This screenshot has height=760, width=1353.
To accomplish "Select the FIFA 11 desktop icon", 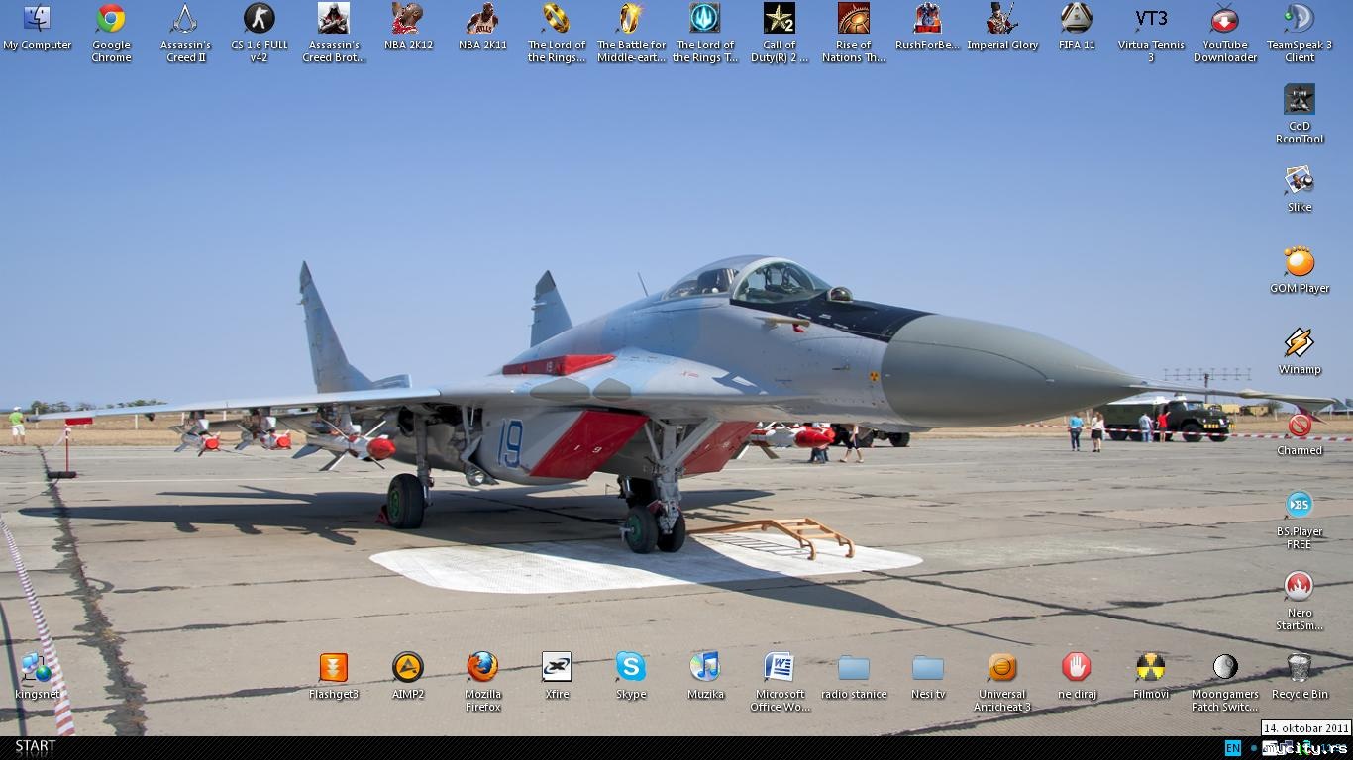I will click(1077, 19).
